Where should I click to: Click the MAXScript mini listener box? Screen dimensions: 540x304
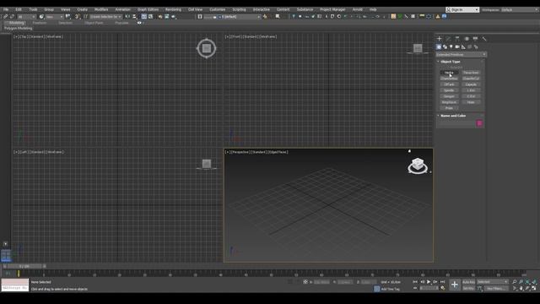pos(15,285)
